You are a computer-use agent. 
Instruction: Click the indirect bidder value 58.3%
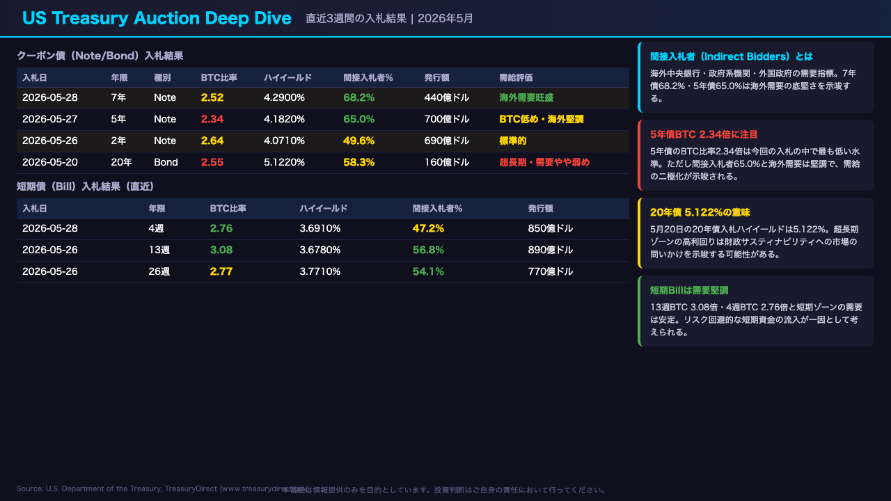359,162
